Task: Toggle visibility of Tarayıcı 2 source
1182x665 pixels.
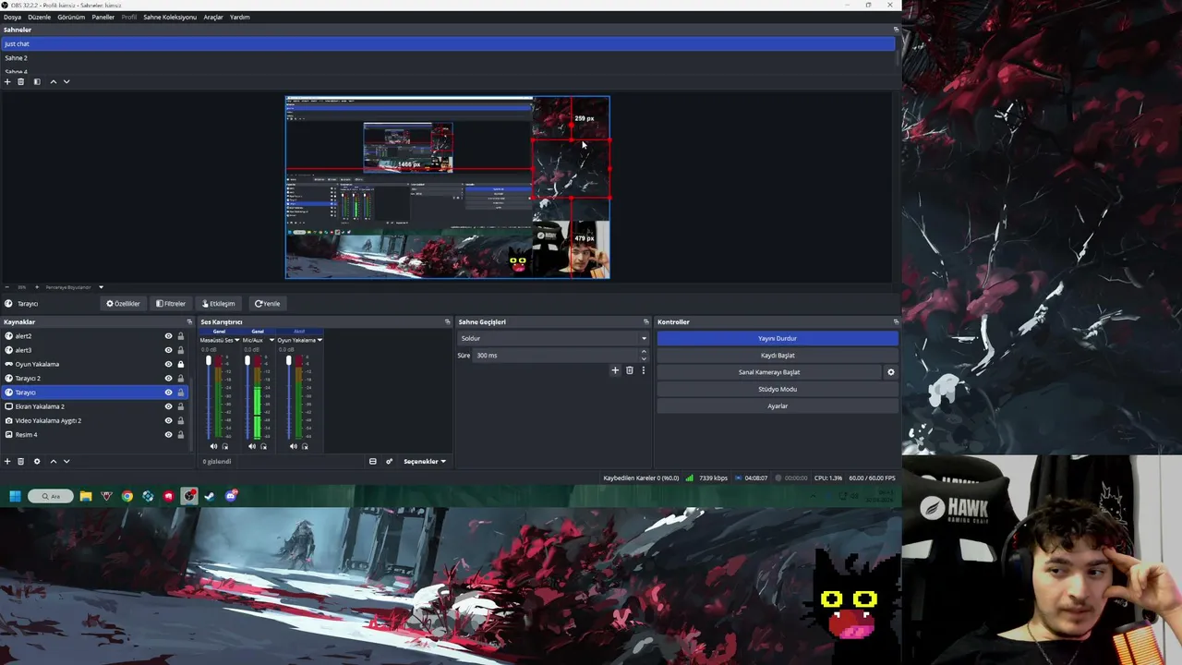Action: point(168,378)
